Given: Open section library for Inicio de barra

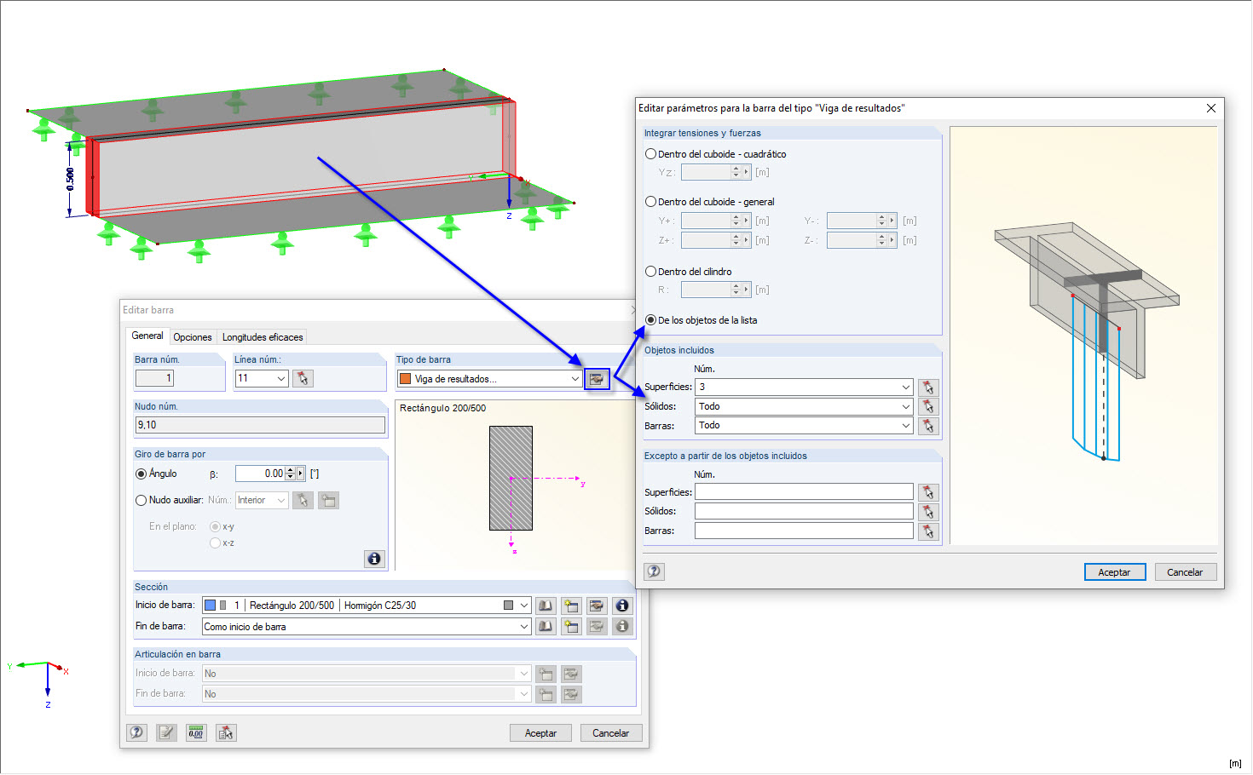Looking at the screenshot, I should [546, 606].
